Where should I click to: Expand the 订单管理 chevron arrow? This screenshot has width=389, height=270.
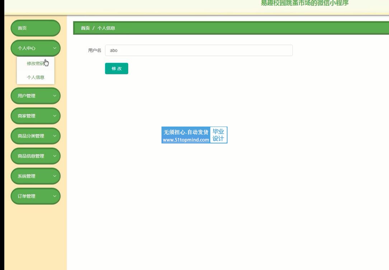point(55,196)
